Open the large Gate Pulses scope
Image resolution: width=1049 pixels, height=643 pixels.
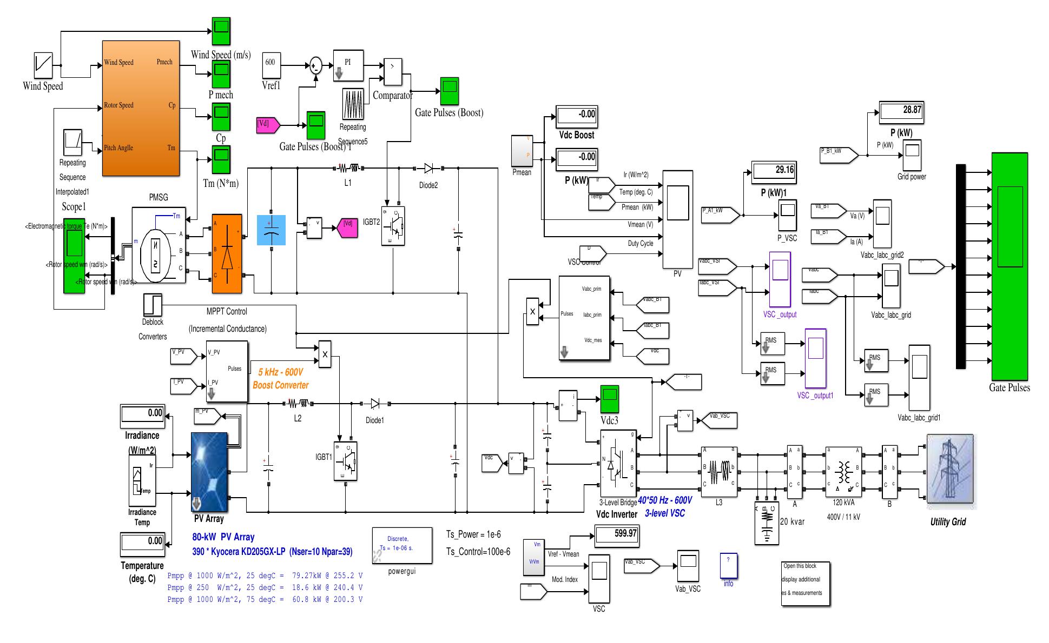[1010, 266]
